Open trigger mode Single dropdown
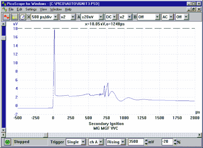The image size is (203, 148). tap(83, 142)
